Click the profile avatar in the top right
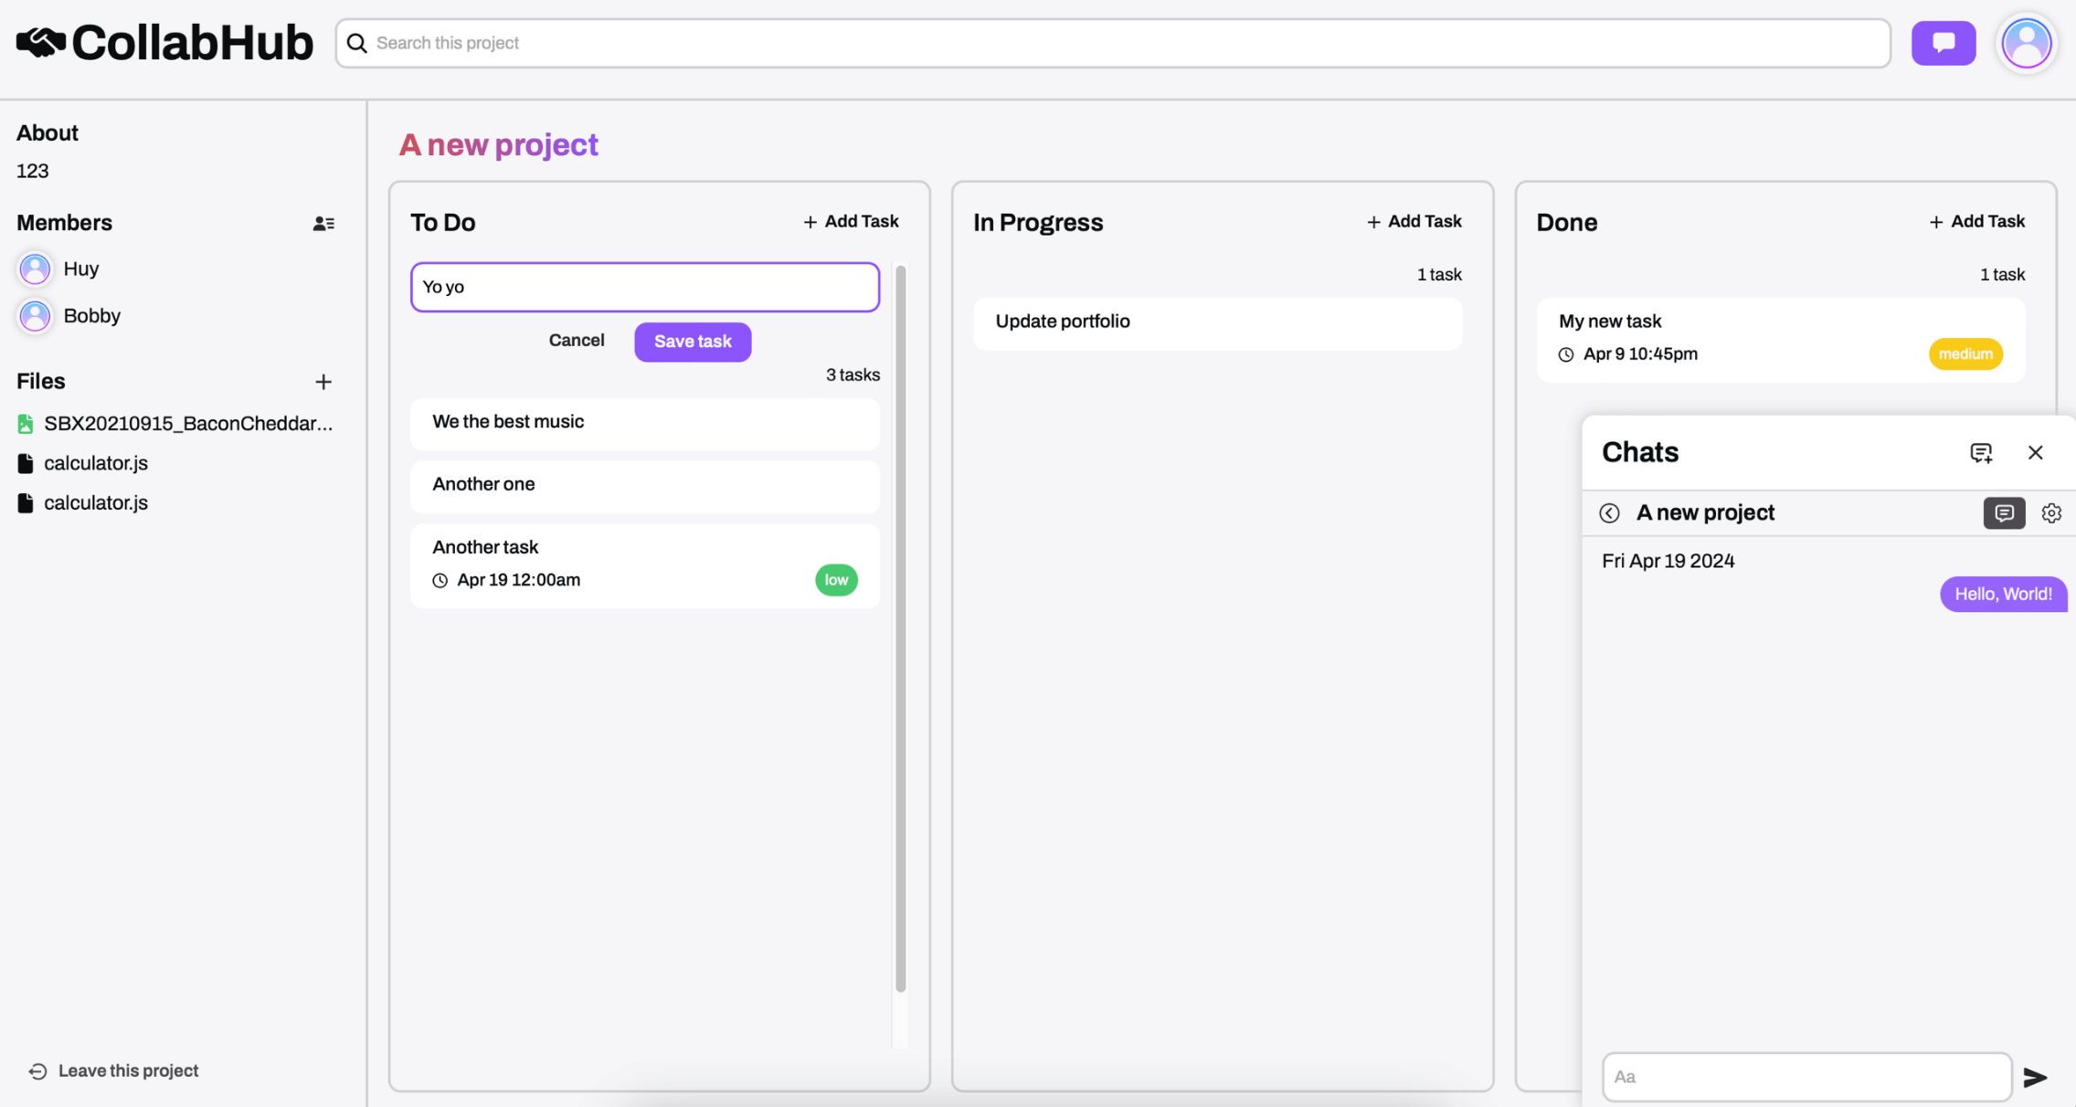 (2027, 42)
